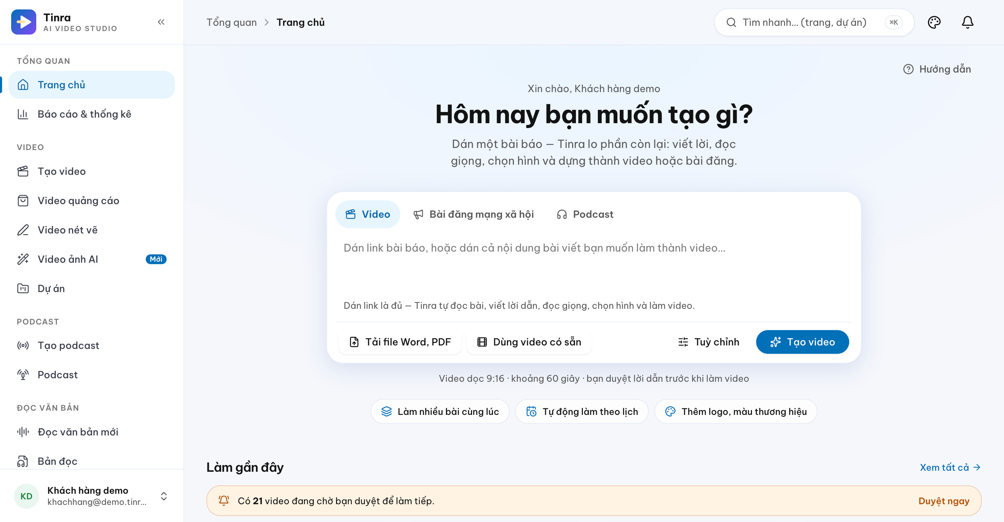Click the Tinra logo icon

[x=23, y=22]
